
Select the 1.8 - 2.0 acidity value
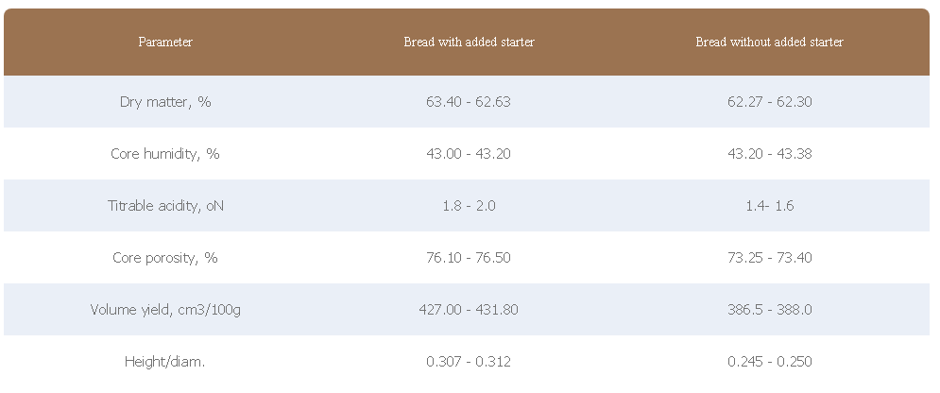[x=469, y=206]
